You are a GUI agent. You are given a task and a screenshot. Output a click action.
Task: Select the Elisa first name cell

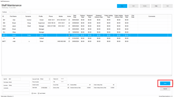coord(14,32)
